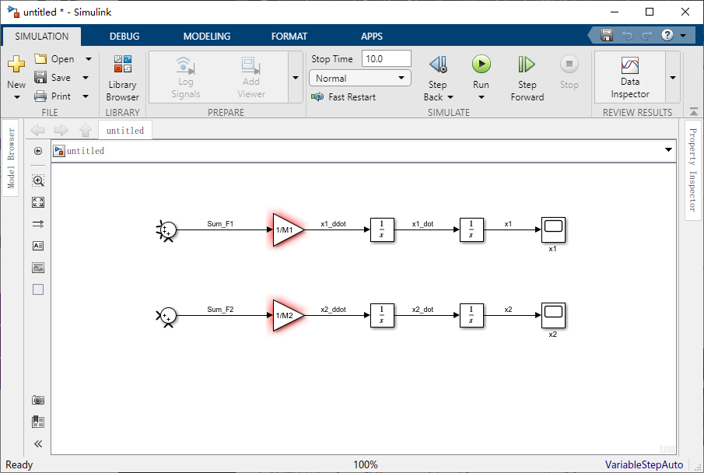This screenshot has width=704, height=473.
Task: Click the New model plus icon
Action: pyautogui.click(x=16, y=65)
